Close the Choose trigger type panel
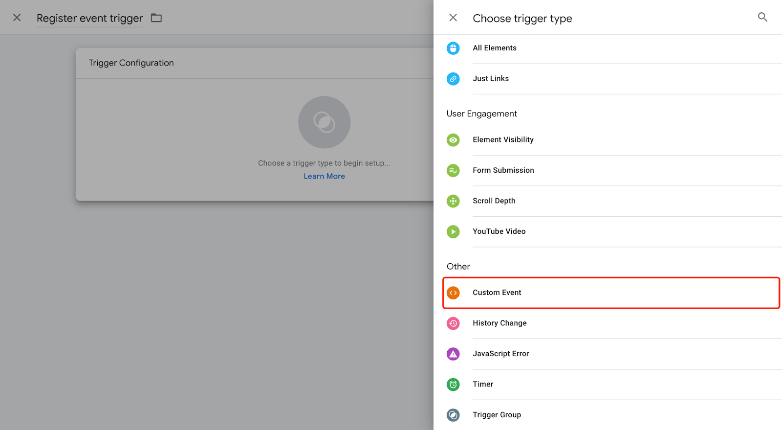The height and width of the screenshot is (430, 782). click(453, 18)
